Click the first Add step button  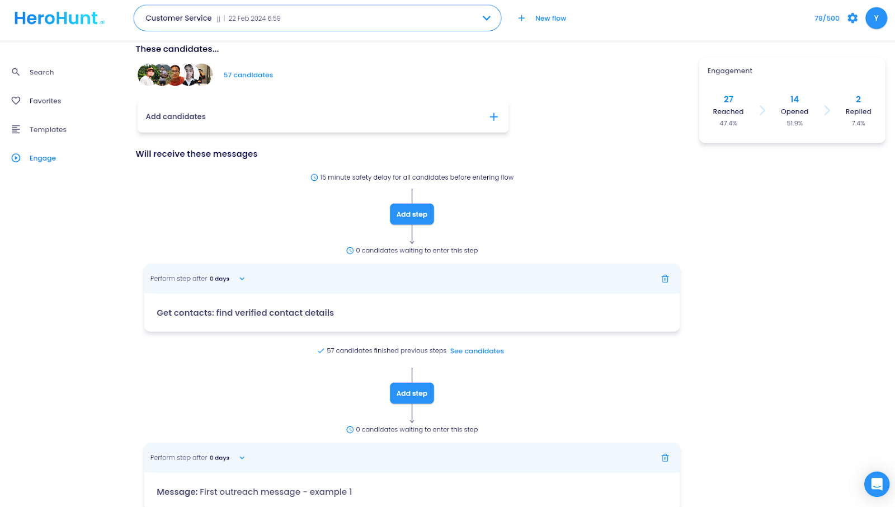click(412, 214)
